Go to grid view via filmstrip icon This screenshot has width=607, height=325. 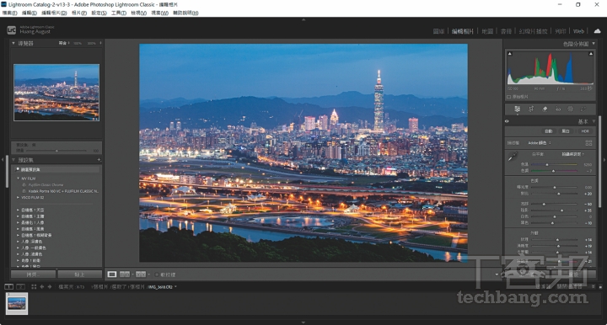(34, 287)
